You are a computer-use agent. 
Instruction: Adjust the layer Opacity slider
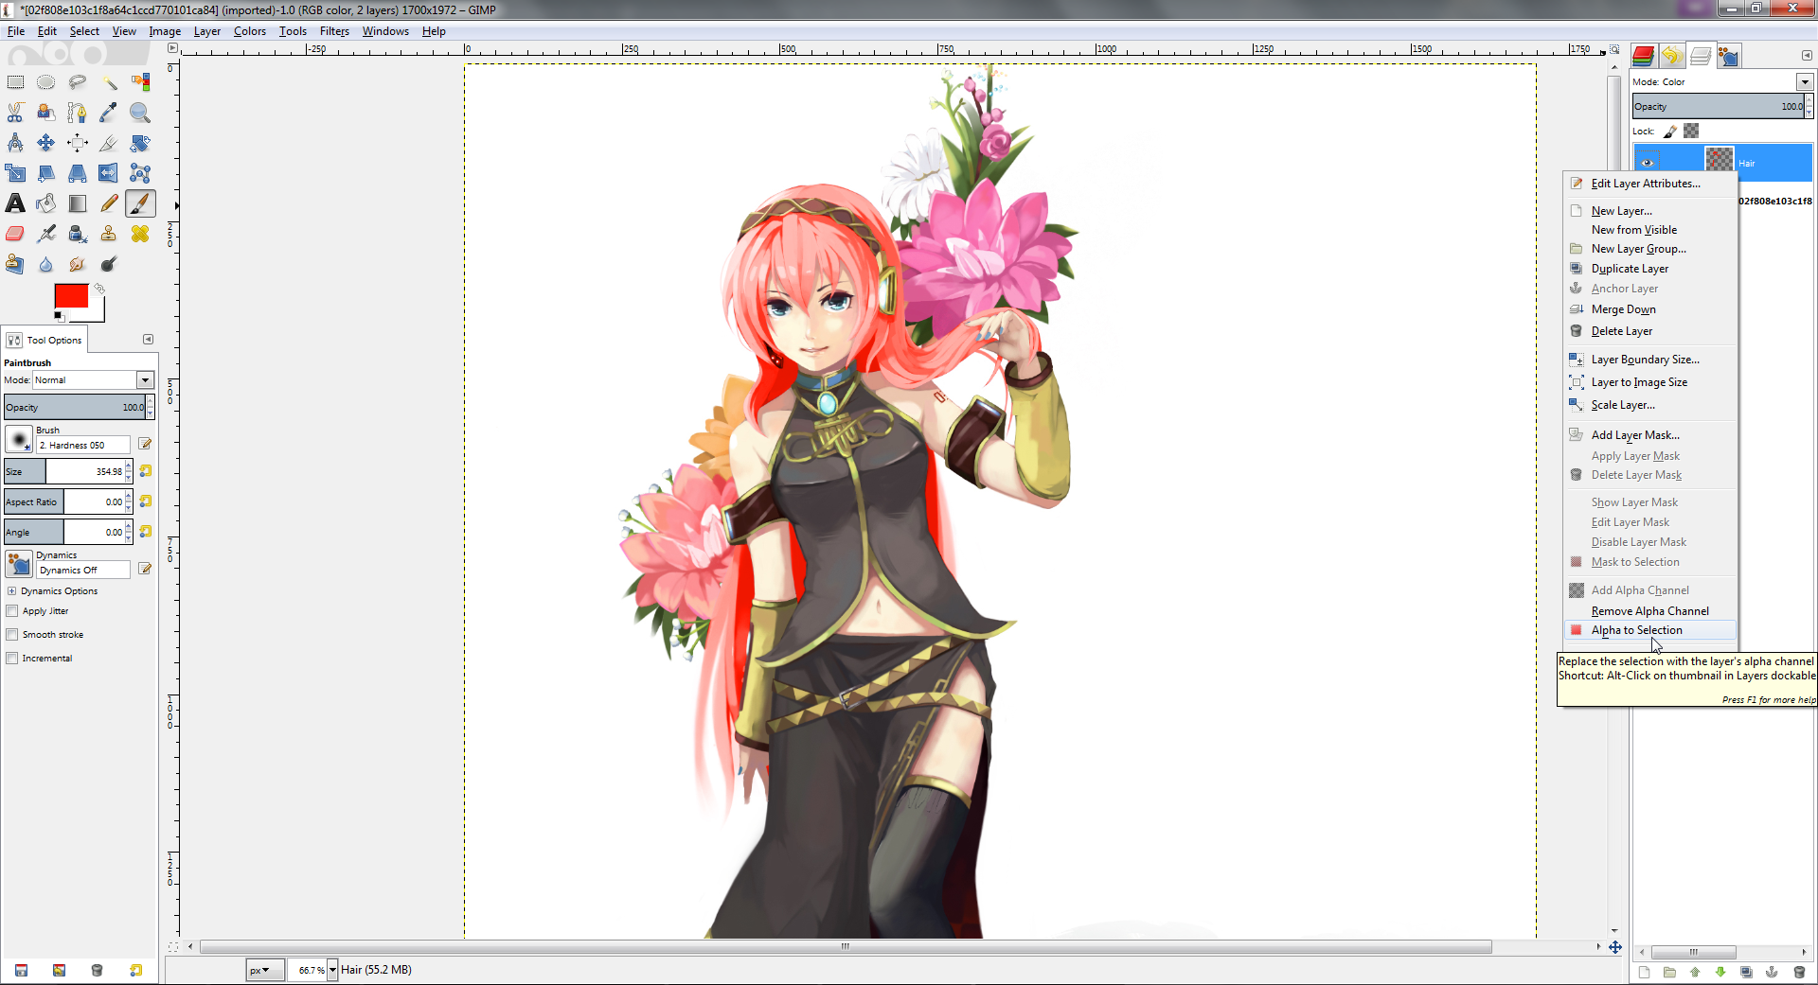[1719, 107]
